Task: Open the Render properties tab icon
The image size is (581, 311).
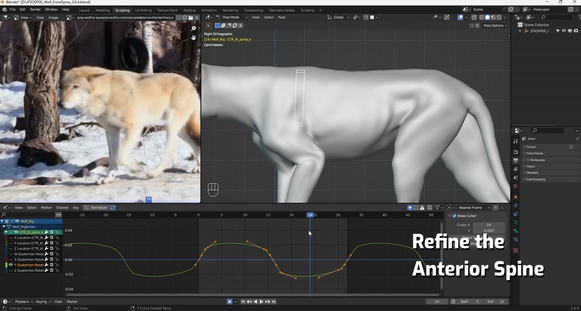Action: (x=515, y=152)
